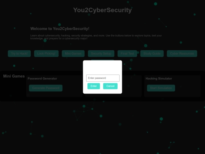Click the Start Simulation button
Screen dimensions: 205x154
(161, 88)
